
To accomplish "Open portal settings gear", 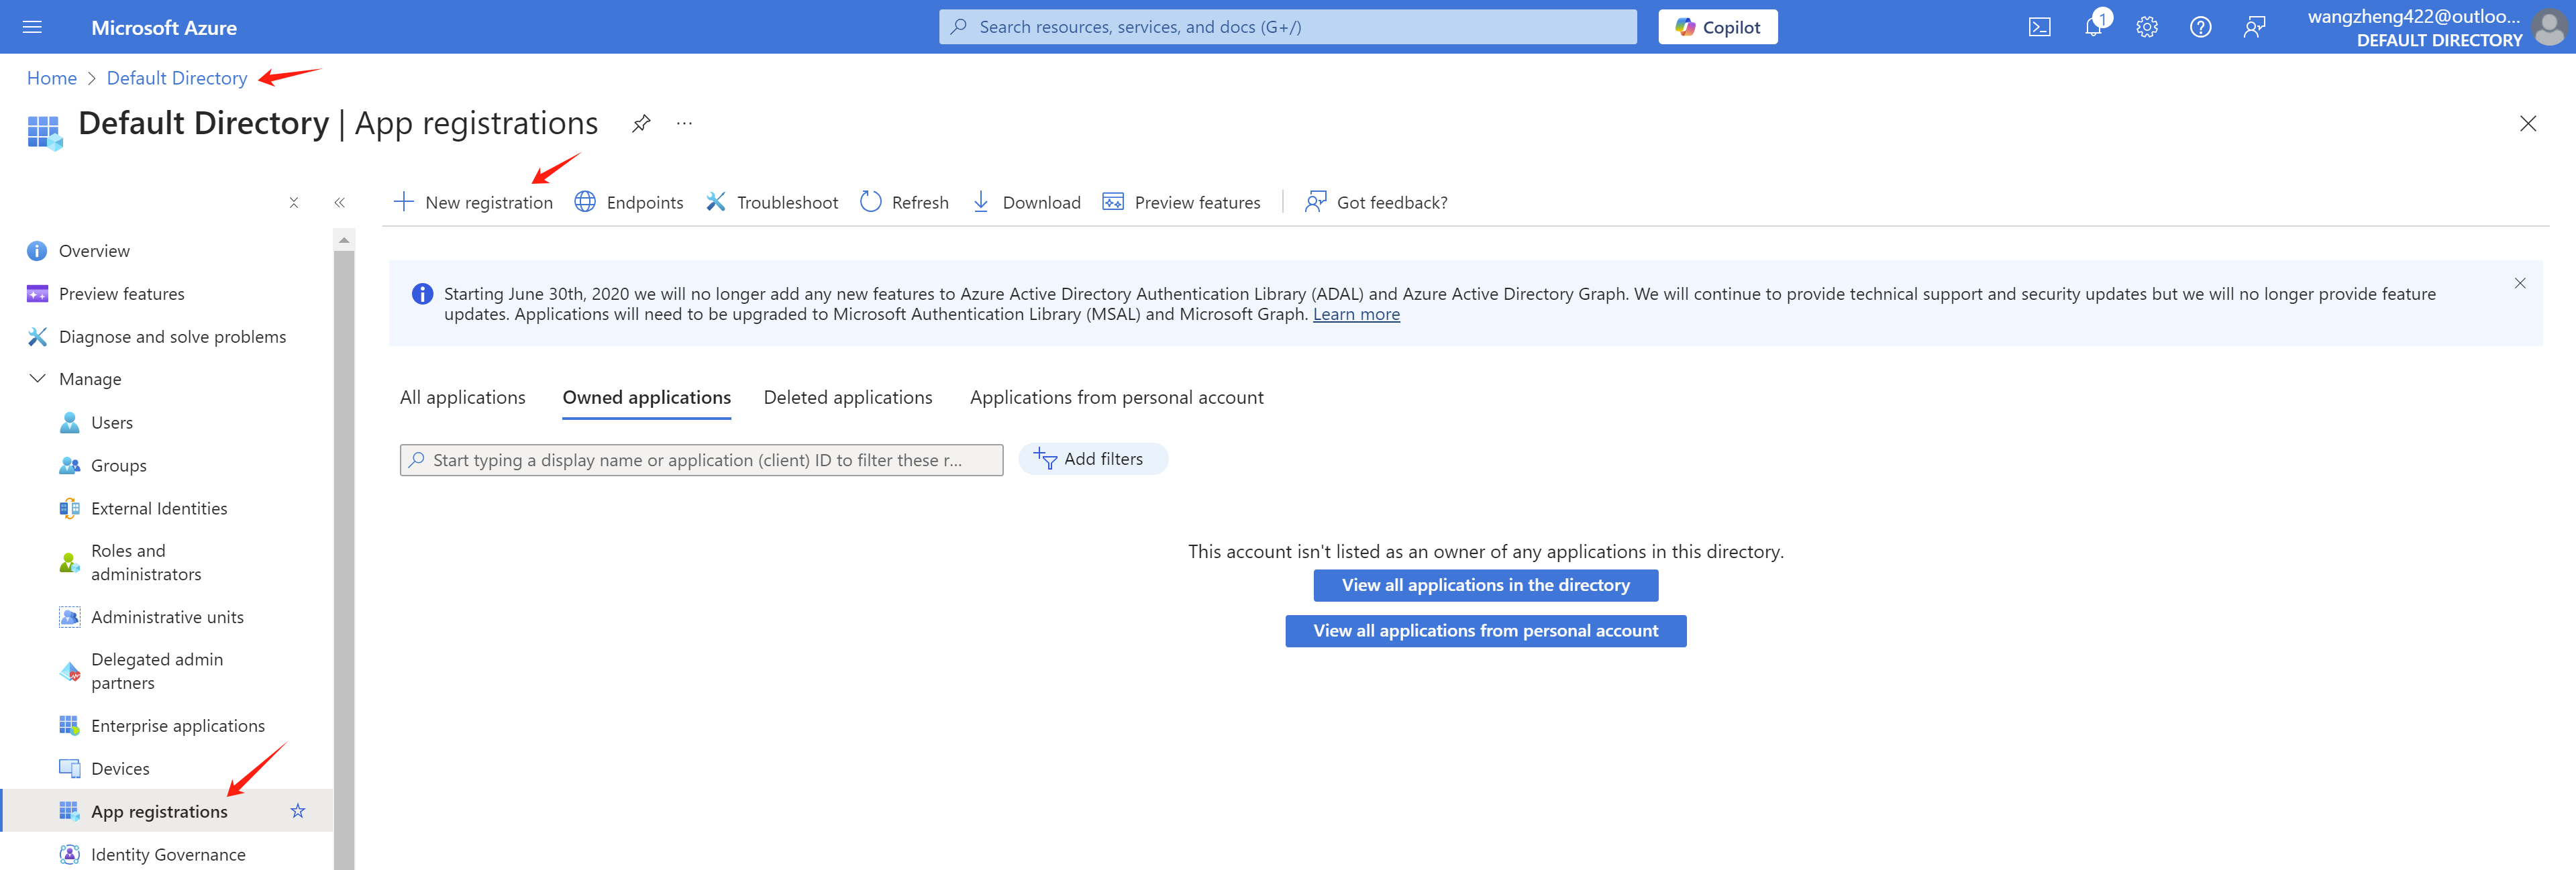I will pos(2146,27).
